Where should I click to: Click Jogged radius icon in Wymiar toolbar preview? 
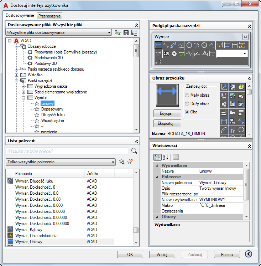197,46
